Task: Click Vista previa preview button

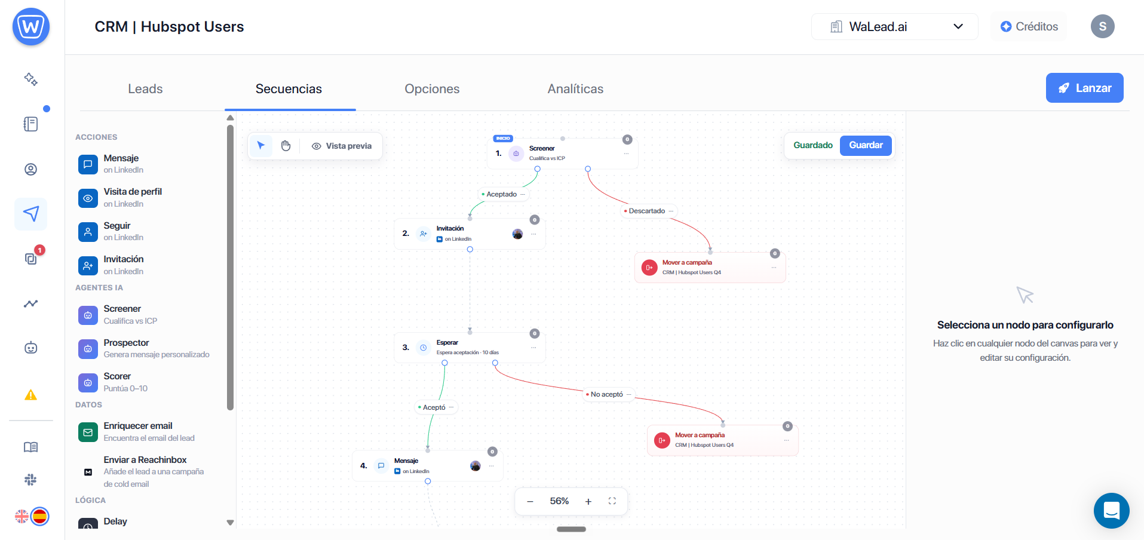Action: click(342, 146)
